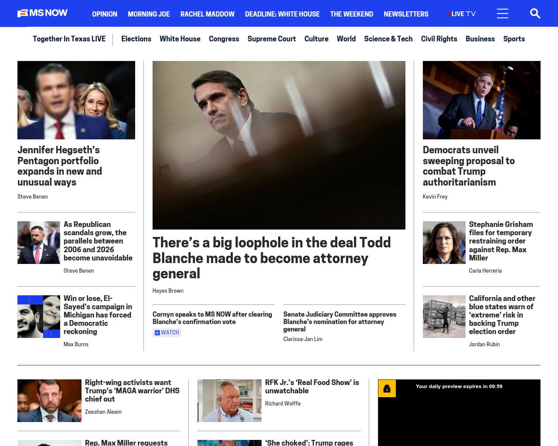The width and height of the screenshot is (558, 446).
Task: Open Cornyn speaks to MS NOW story
Action: pyautogui.click(x=212, y=318)
